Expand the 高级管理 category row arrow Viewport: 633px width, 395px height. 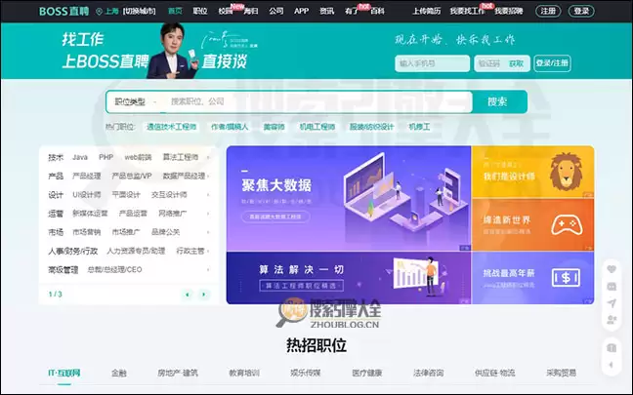pos(208,269)
